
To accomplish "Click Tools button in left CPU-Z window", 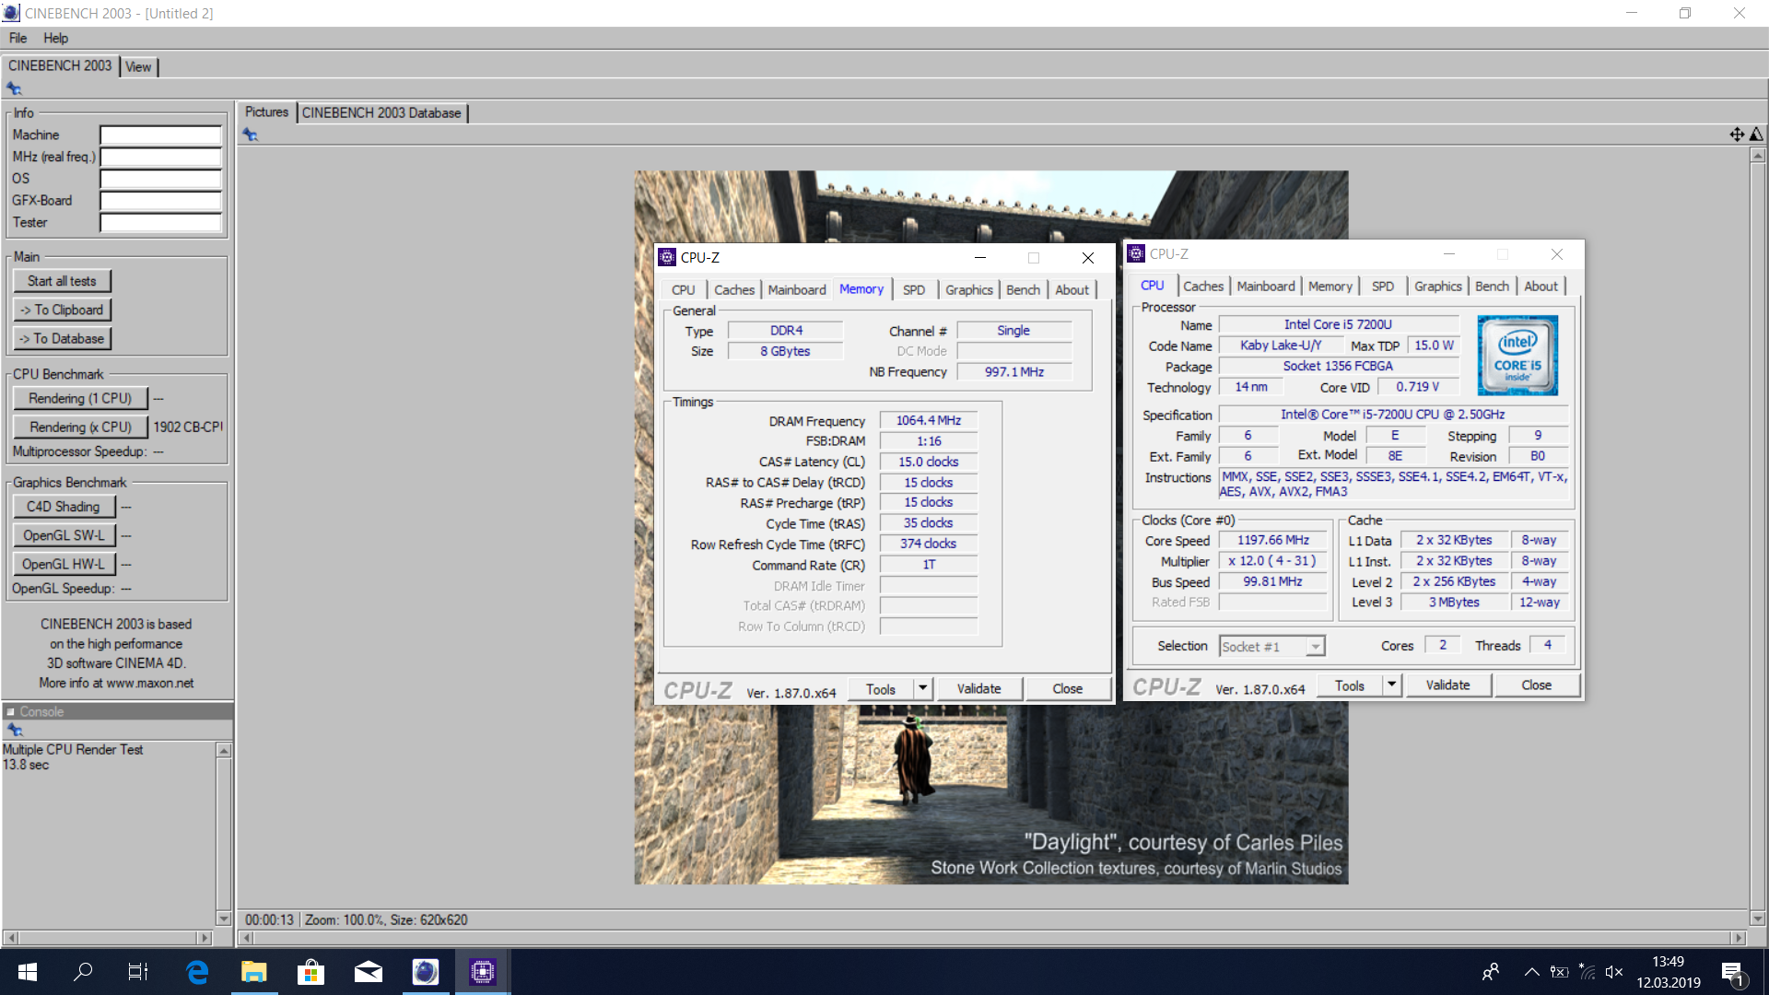I will pos(880,688).
